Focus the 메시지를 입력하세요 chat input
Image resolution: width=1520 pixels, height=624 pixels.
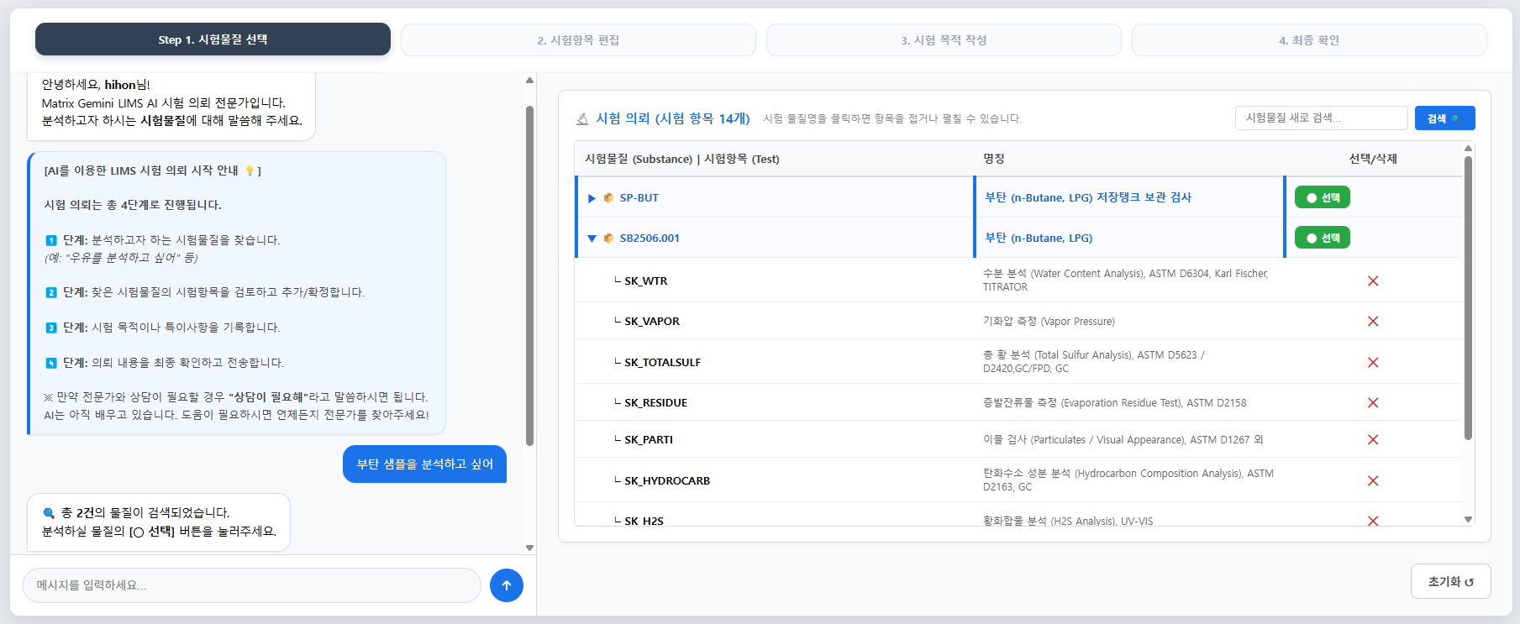click(252, 585)
